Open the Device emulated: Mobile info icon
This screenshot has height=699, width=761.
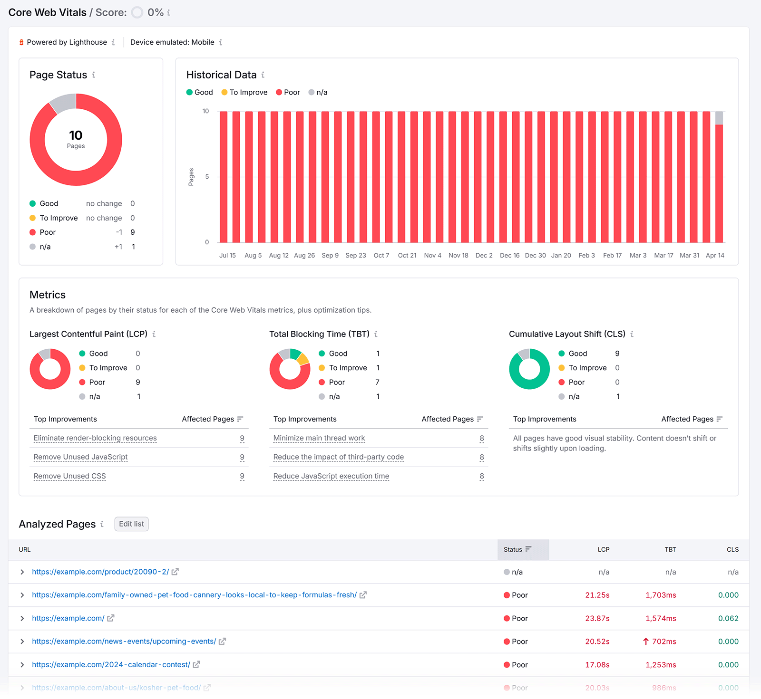tap(220, 42)
